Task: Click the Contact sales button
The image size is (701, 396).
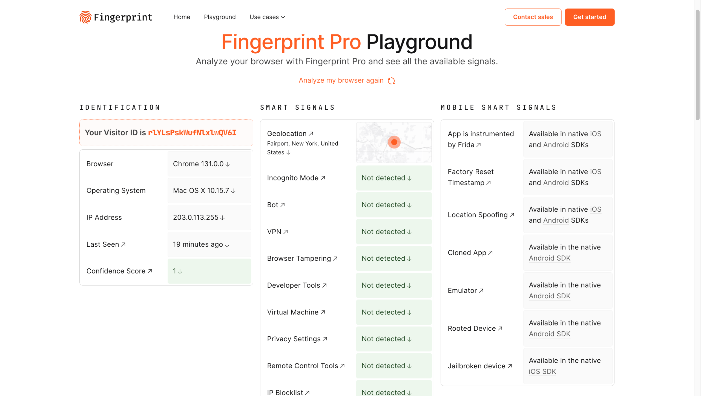Action: pos(533,17)
